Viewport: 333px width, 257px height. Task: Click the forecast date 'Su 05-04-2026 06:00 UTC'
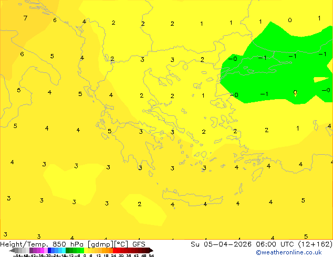(243, 244)
